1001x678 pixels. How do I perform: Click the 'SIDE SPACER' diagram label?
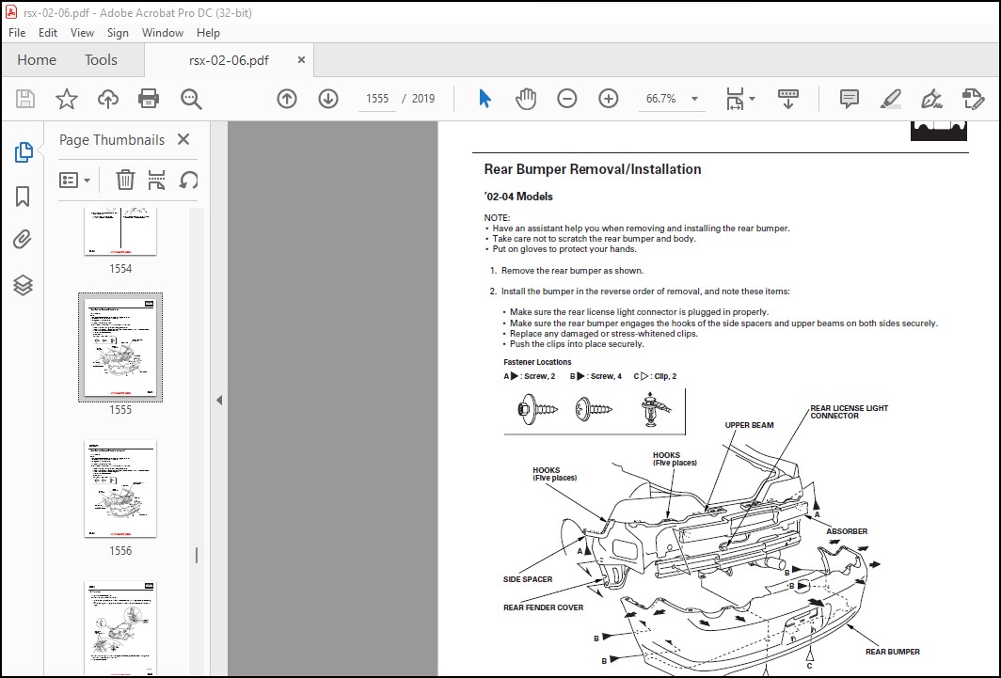(527, 579)
